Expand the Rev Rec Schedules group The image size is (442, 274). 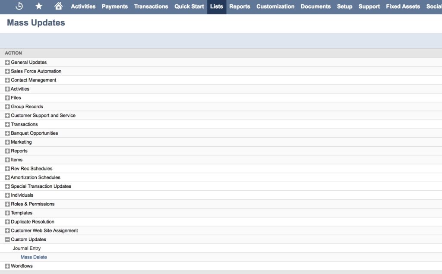click(7, 169)
